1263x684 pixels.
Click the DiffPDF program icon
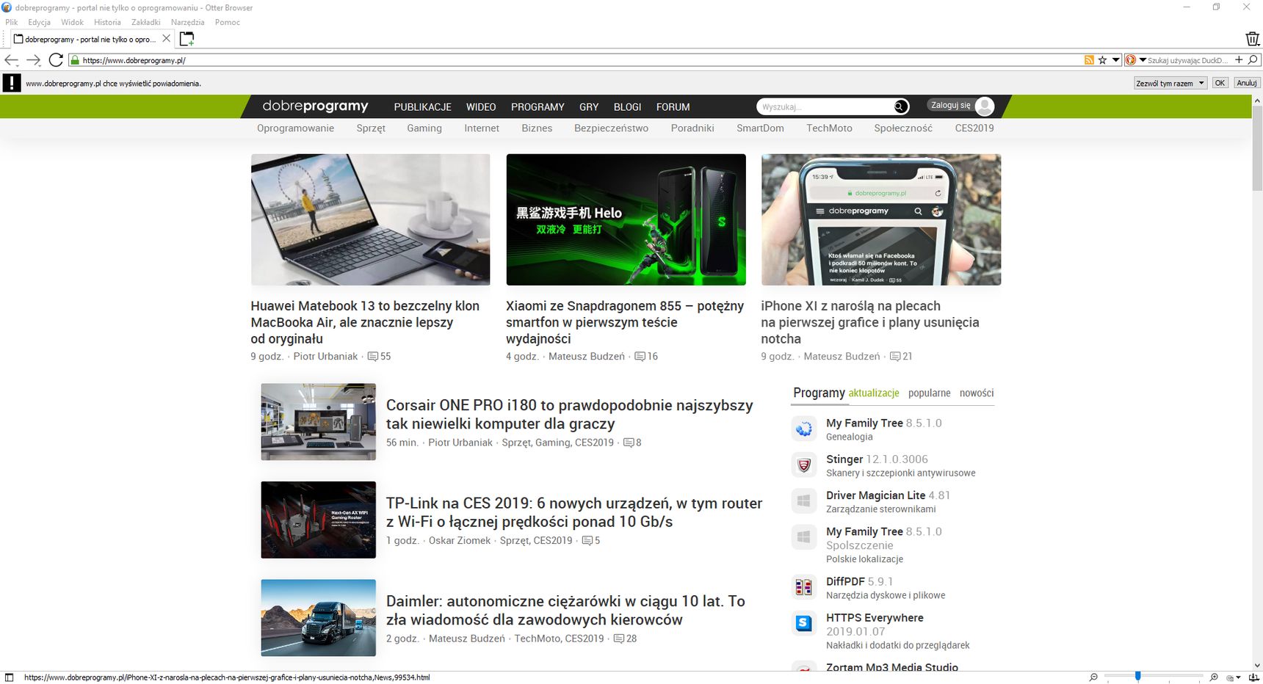804,587
